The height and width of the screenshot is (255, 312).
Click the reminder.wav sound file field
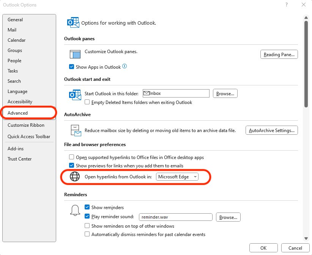[x=175, y=217]
